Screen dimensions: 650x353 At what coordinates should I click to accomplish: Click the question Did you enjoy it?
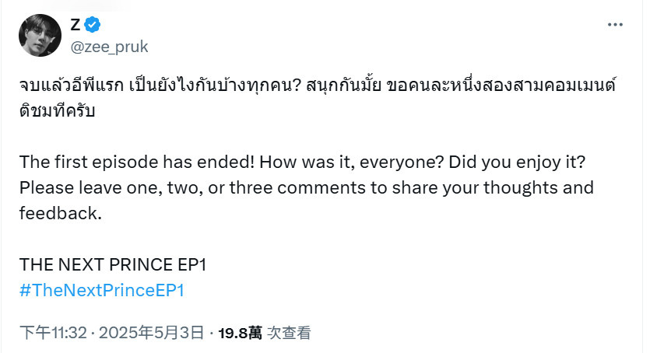click(517, 163)
